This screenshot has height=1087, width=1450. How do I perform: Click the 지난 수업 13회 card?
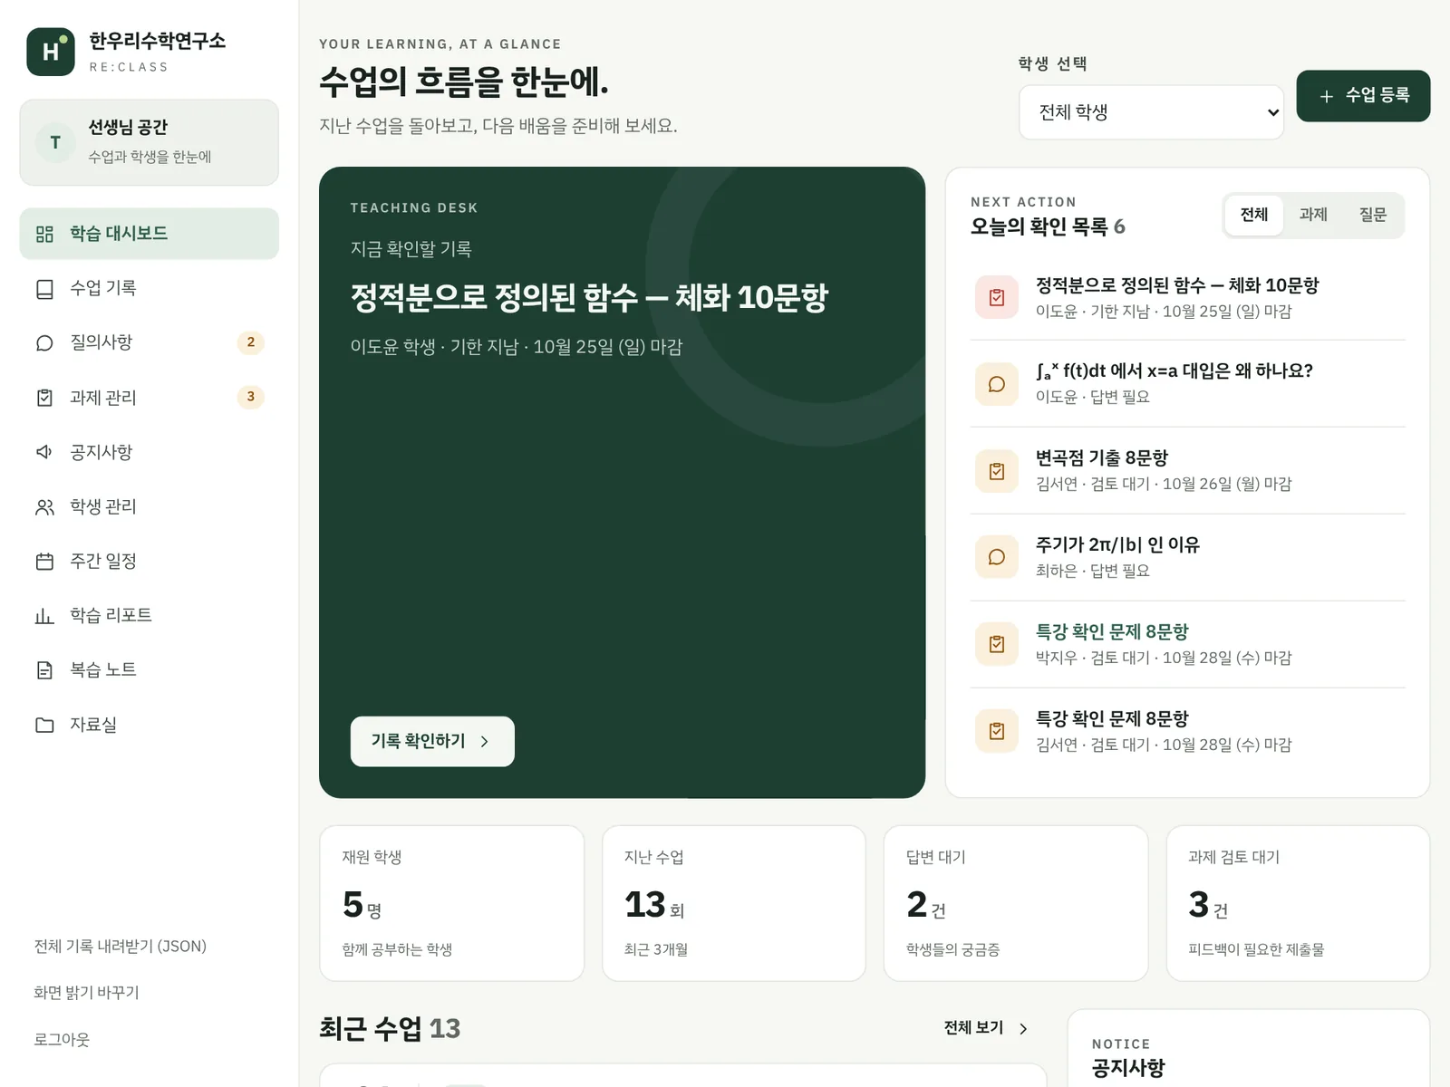[x=734, y=903]
